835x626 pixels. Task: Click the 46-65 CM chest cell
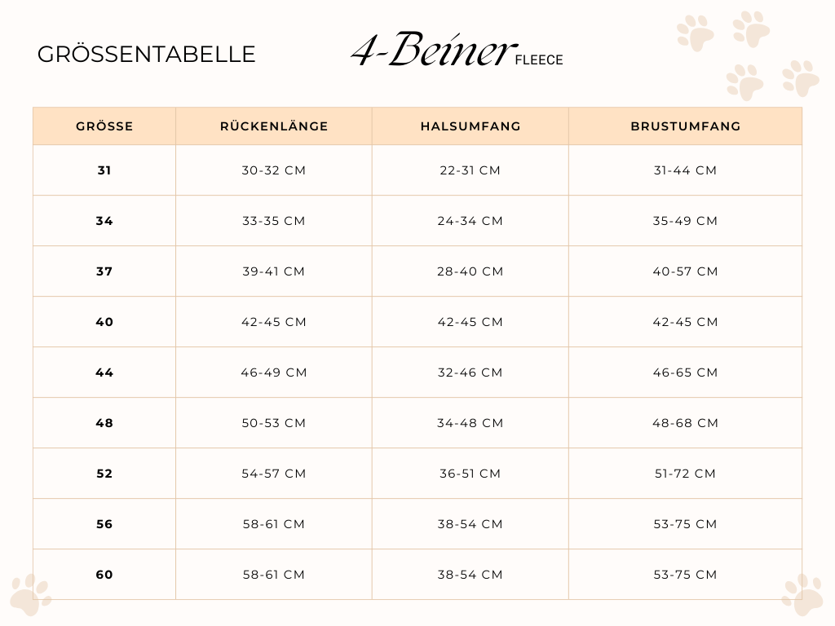pos(685,373)
